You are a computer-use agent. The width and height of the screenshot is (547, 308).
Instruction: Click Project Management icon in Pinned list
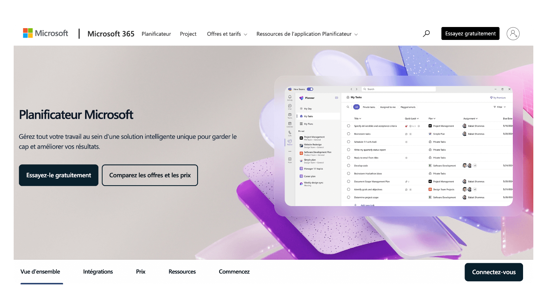click(x=301, y=138)
